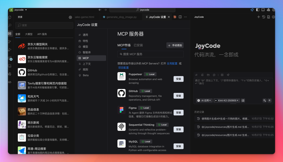The height and width of the screenshot is (162, 283).
Task: Click the note edit icon in JoyCode panel header
Action: (x=269, y=17)
